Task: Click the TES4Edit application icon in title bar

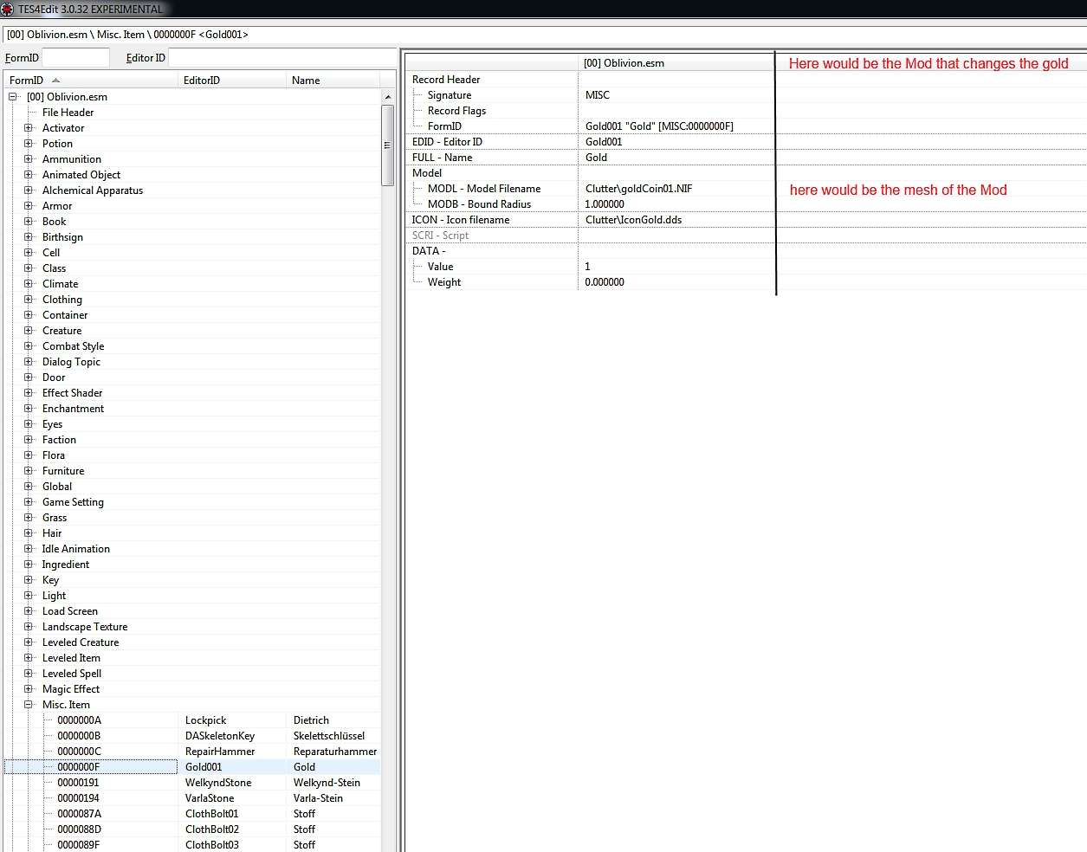Action: click(x=8, y=9)
